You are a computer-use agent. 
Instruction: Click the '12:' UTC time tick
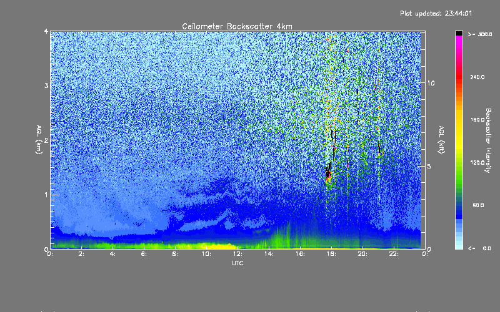[x=237, y=254]
